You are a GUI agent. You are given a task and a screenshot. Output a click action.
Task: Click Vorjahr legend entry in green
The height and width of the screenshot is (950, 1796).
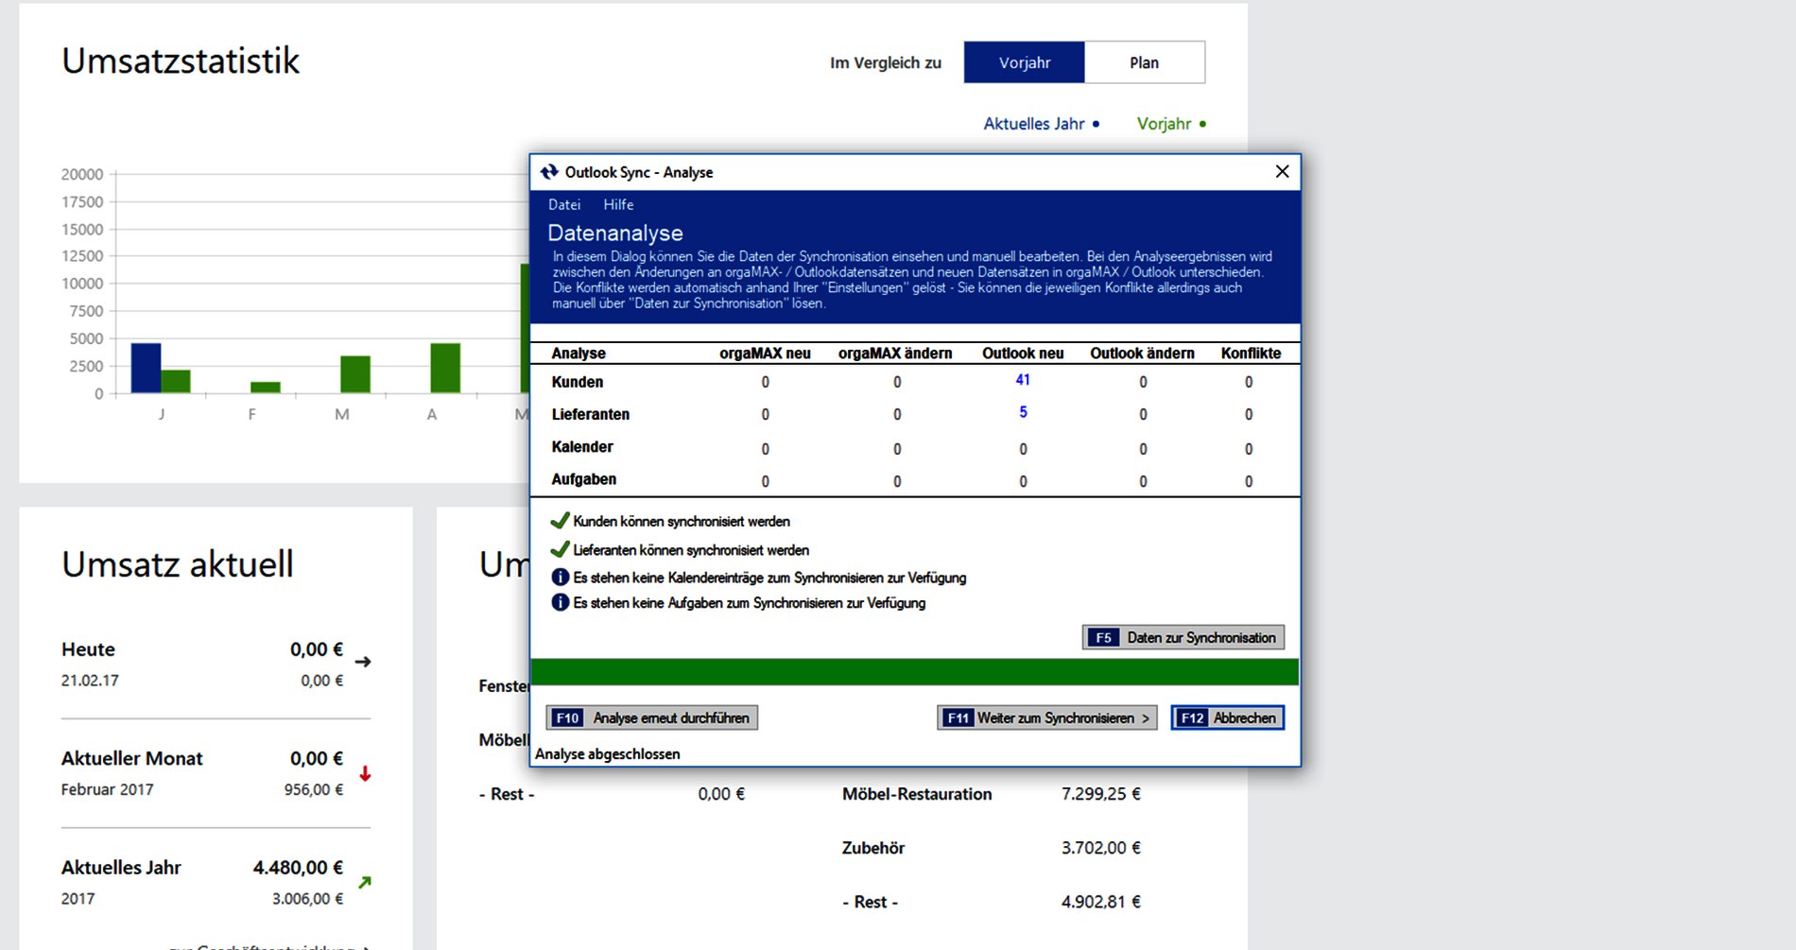pyautogui.click(x=1171, y=124)
